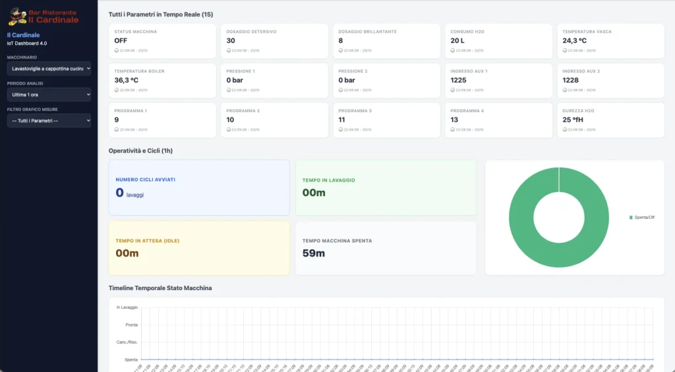Click the clock icon in Status Macchina card

tap(116, 50)
